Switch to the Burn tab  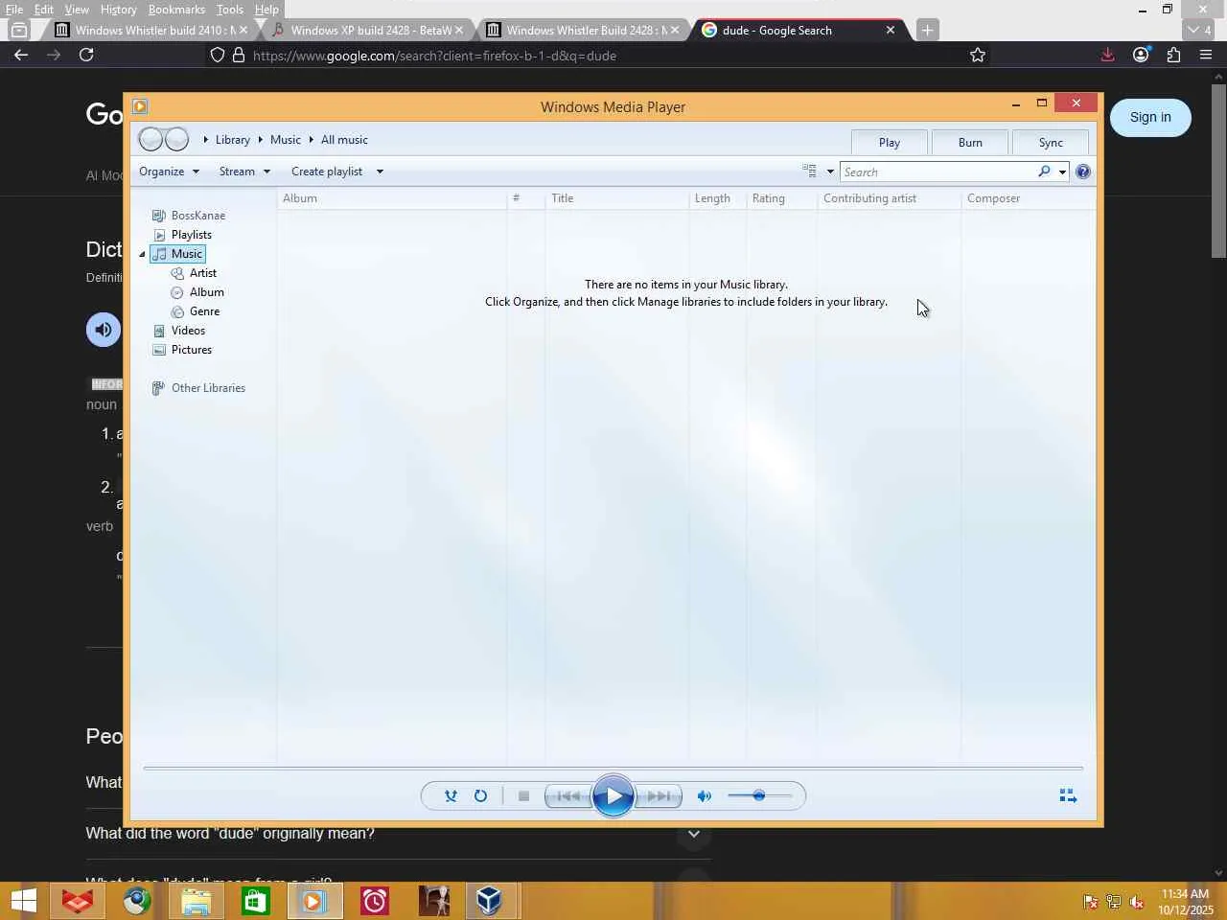pos(970,143)
